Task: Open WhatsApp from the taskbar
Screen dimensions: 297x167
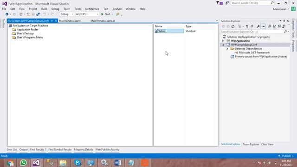Action: (x=24, y=163)
